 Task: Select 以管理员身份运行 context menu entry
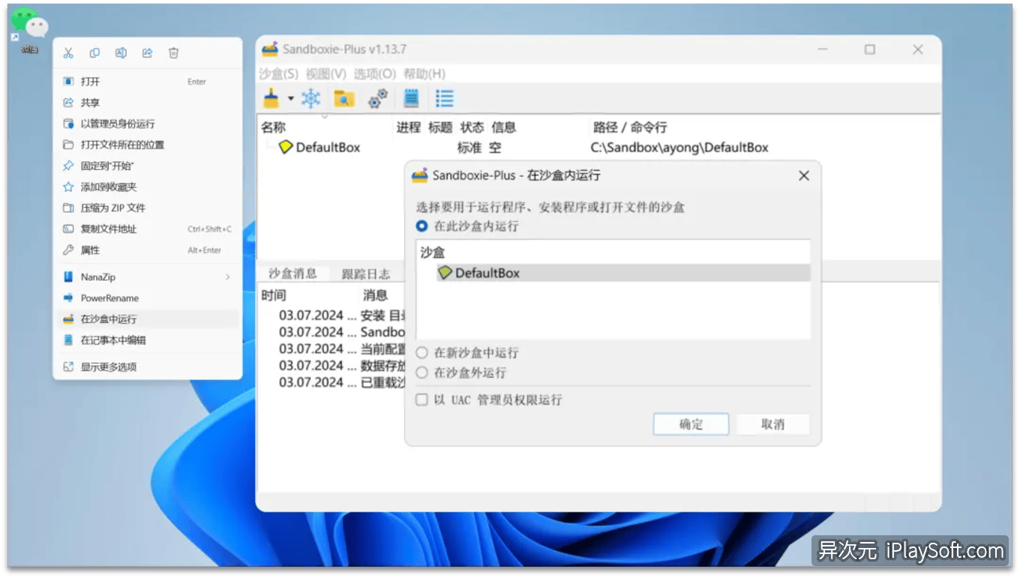pos(147,124)
